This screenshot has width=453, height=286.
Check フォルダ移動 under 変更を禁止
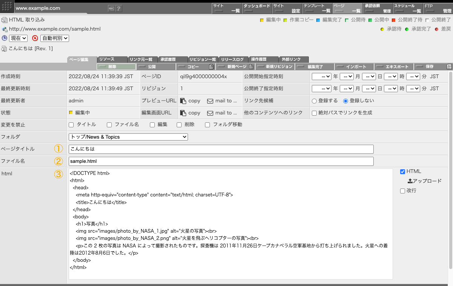point(207,125)
